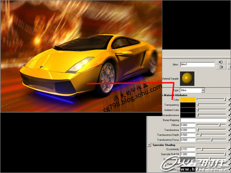Collapse the Specular Shading section

149,145
